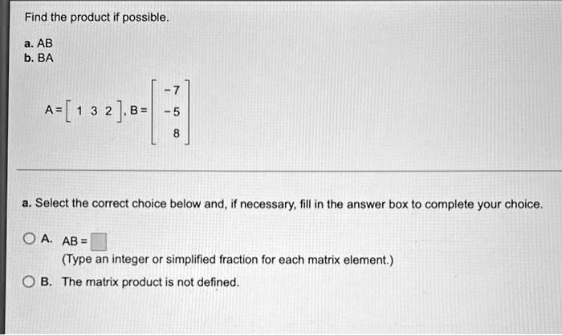This screenshot has width=562, height=335.
Task: Select radio option A for AB
Action: coord(29,238)
